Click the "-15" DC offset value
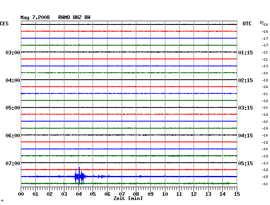The image size is (270, 205). [x=265, y=177]
